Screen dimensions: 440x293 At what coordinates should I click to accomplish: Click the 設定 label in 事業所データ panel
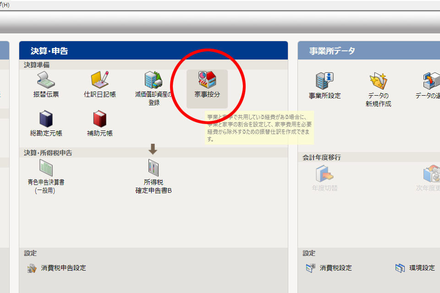[x=309, y=253]
